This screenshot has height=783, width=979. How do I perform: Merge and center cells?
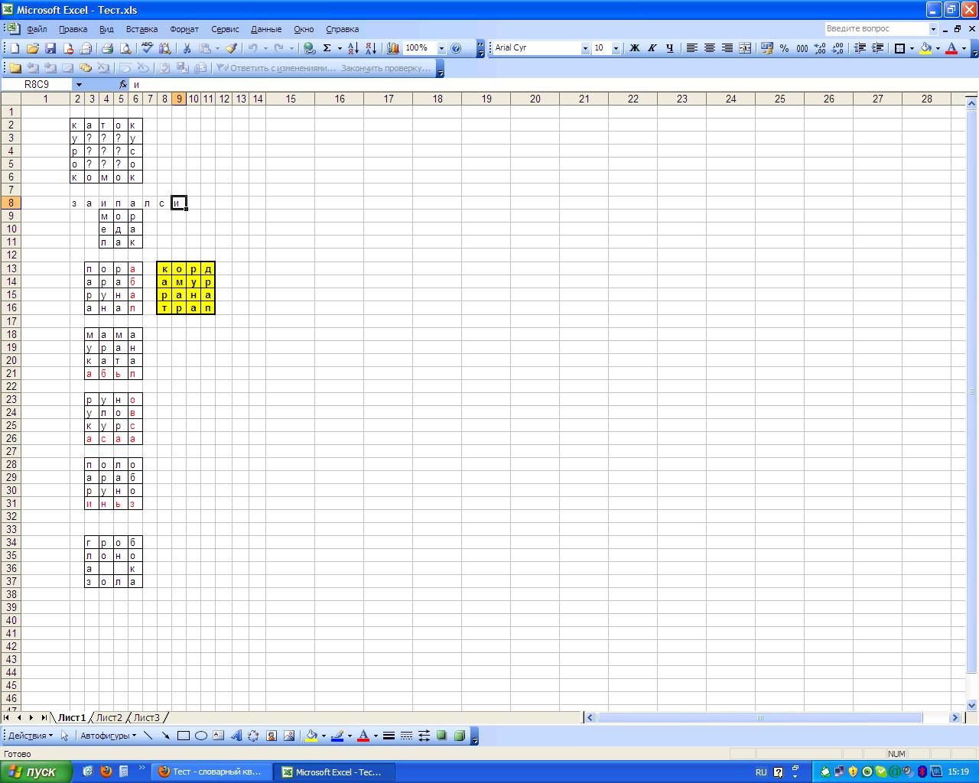point(745,48)
